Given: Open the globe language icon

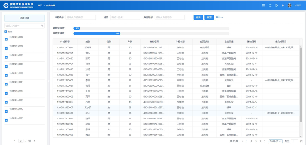Looking at the screenshot, I should tap(276, 5).
